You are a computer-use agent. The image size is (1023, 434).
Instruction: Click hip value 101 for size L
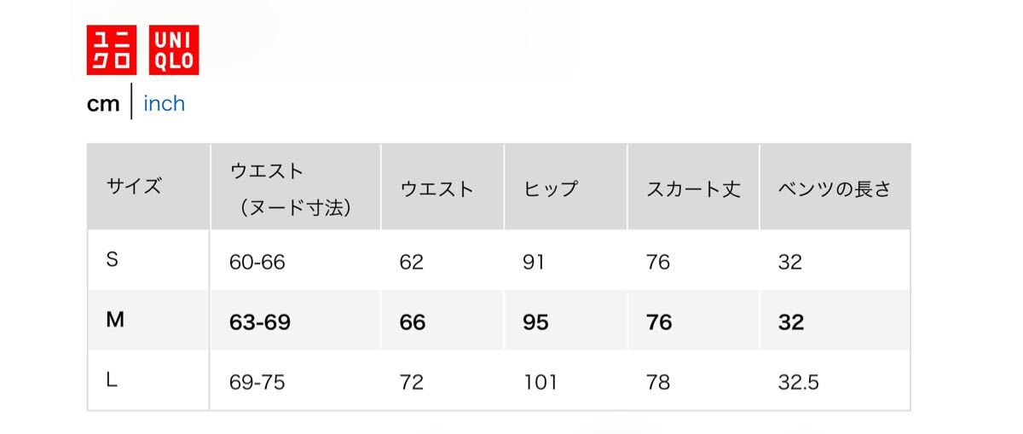tap(540, 383)
